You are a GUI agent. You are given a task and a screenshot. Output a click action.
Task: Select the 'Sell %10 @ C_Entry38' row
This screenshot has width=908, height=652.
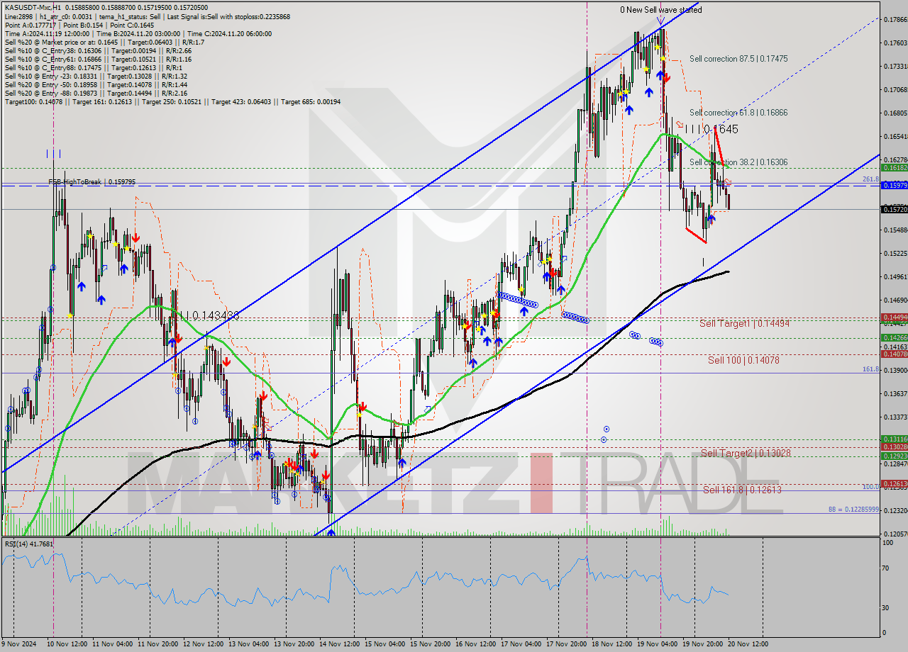[96, 50]
